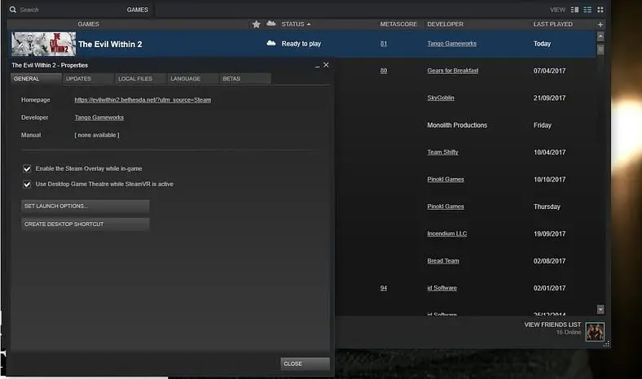Viewport: 642px width, 379px height.
Task: Open friend avatar beside View Friends List
Action: click(x=595, y=331)
